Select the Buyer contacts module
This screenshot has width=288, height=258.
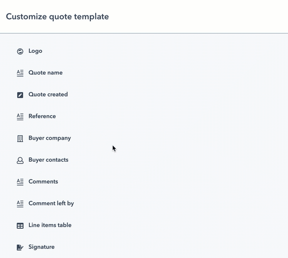pyautogui.click(x=48, y=160)
